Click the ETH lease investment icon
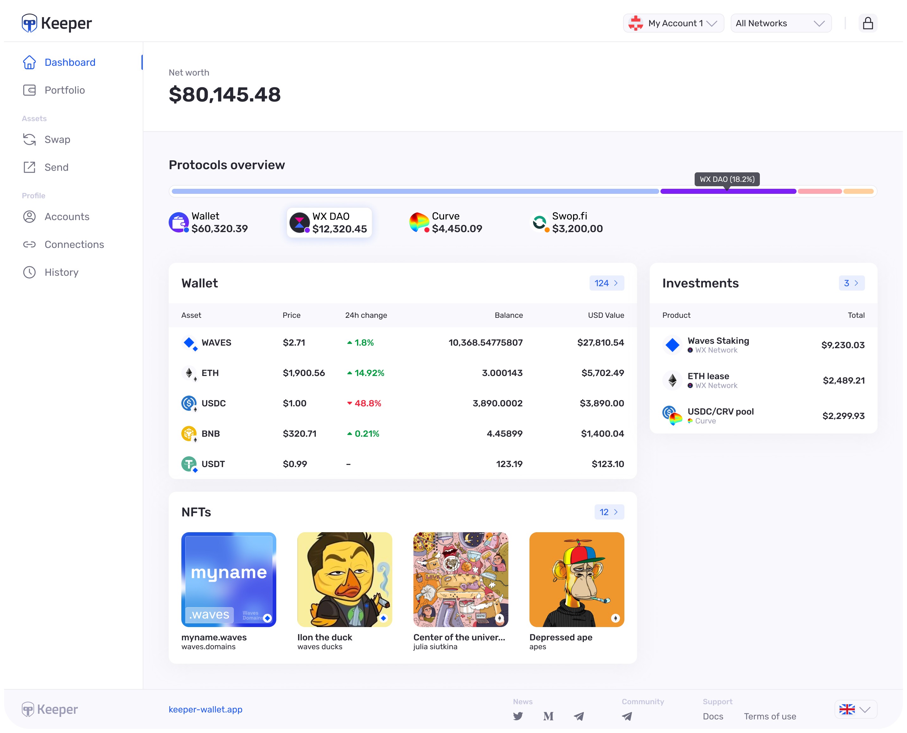This screenshot has height=733, width=907. [672, 380]
